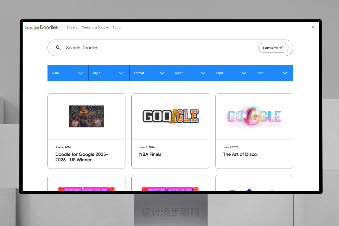Screen dimensions: 339x226
Task: Click the Surprise me button
Action: click(273, 48)
